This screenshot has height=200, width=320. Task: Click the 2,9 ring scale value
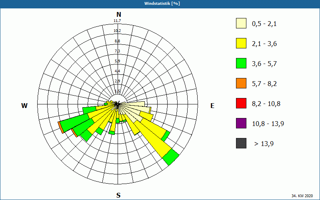[x=117, y=81]
